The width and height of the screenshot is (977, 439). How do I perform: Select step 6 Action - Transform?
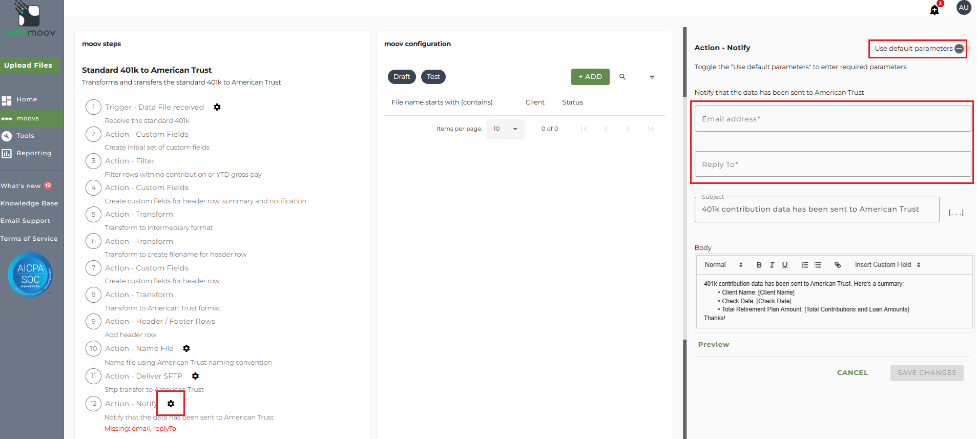click(x=139, y=241)
